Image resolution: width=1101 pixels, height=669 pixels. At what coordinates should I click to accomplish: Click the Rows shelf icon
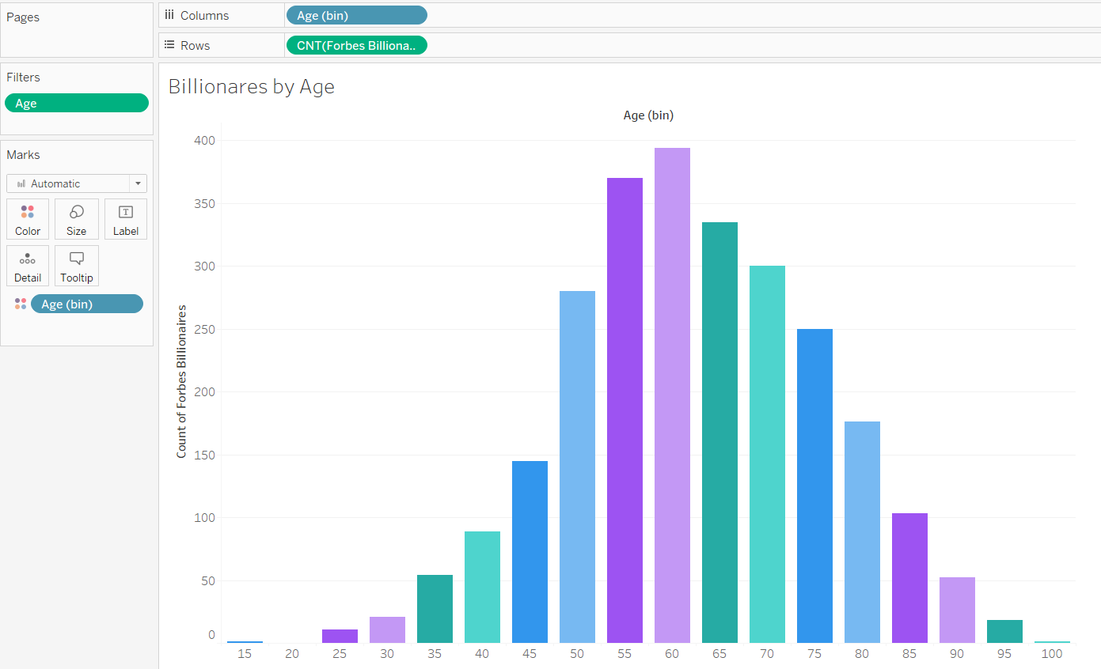pos(169,45)
